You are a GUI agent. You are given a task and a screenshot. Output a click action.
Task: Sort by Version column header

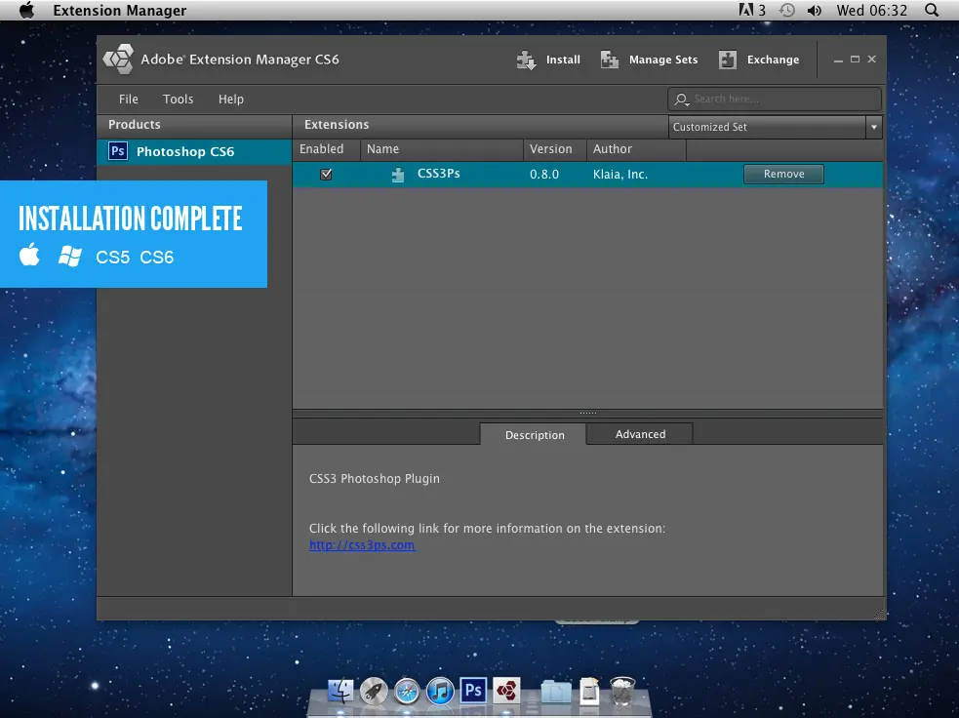[555, 149]
